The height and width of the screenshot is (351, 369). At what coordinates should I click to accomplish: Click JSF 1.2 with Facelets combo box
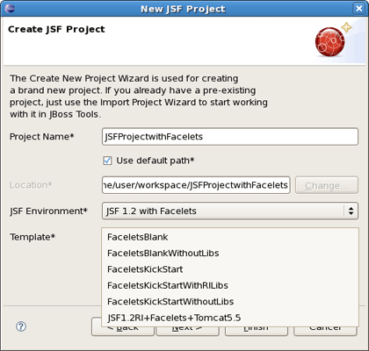click(230, 211)
